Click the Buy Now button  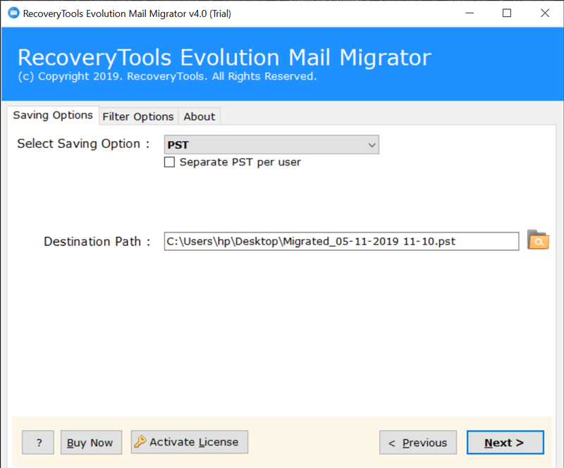coord(91,443)
